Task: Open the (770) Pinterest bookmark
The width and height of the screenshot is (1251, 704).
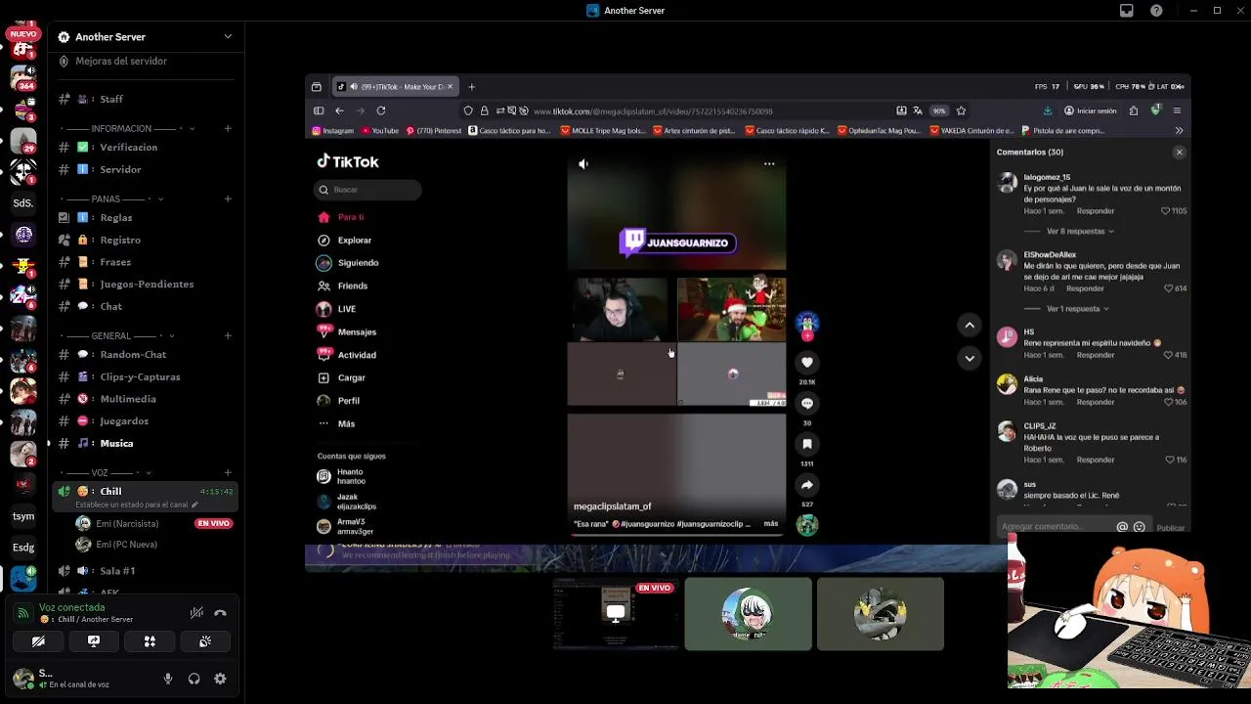Action: (434, 130)
